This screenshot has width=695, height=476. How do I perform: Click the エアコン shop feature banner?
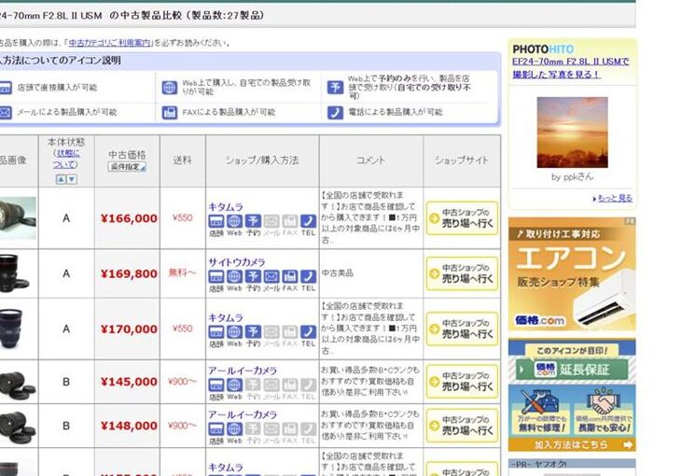(x=572, y=274)
